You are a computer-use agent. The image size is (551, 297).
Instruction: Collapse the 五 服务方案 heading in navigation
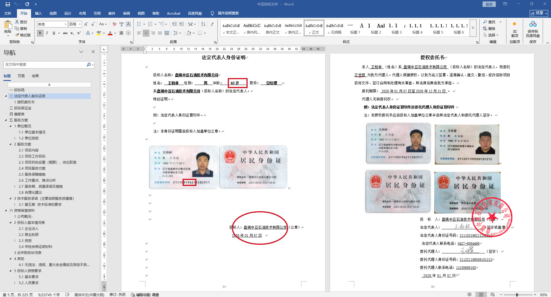pyautogui.click(x=6, y=120)
